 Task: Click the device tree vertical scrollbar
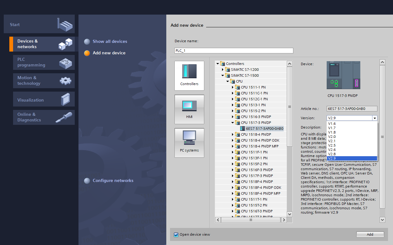tap(290, 106)
